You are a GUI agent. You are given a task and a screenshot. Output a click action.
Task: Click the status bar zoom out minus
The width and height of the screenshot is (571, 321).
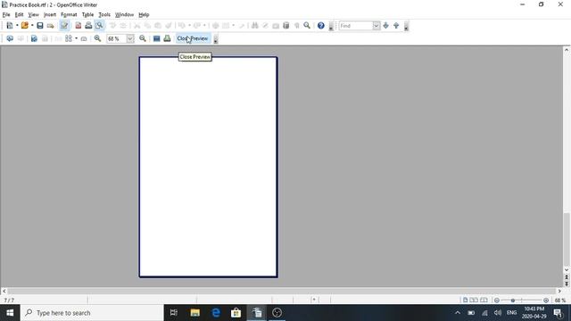point(497,300)
